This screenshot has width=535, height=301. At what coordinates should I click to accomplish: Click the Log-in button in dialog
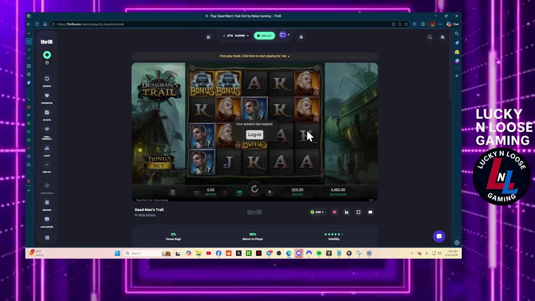[x=255, y=135]
